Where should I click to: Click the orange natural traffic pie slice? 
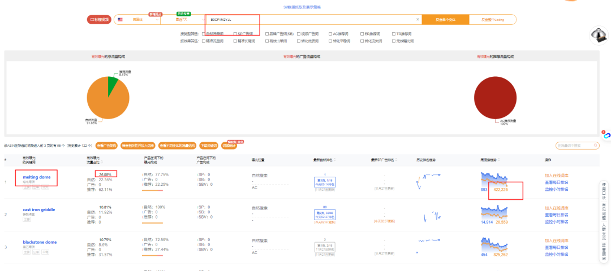[105, 101]
